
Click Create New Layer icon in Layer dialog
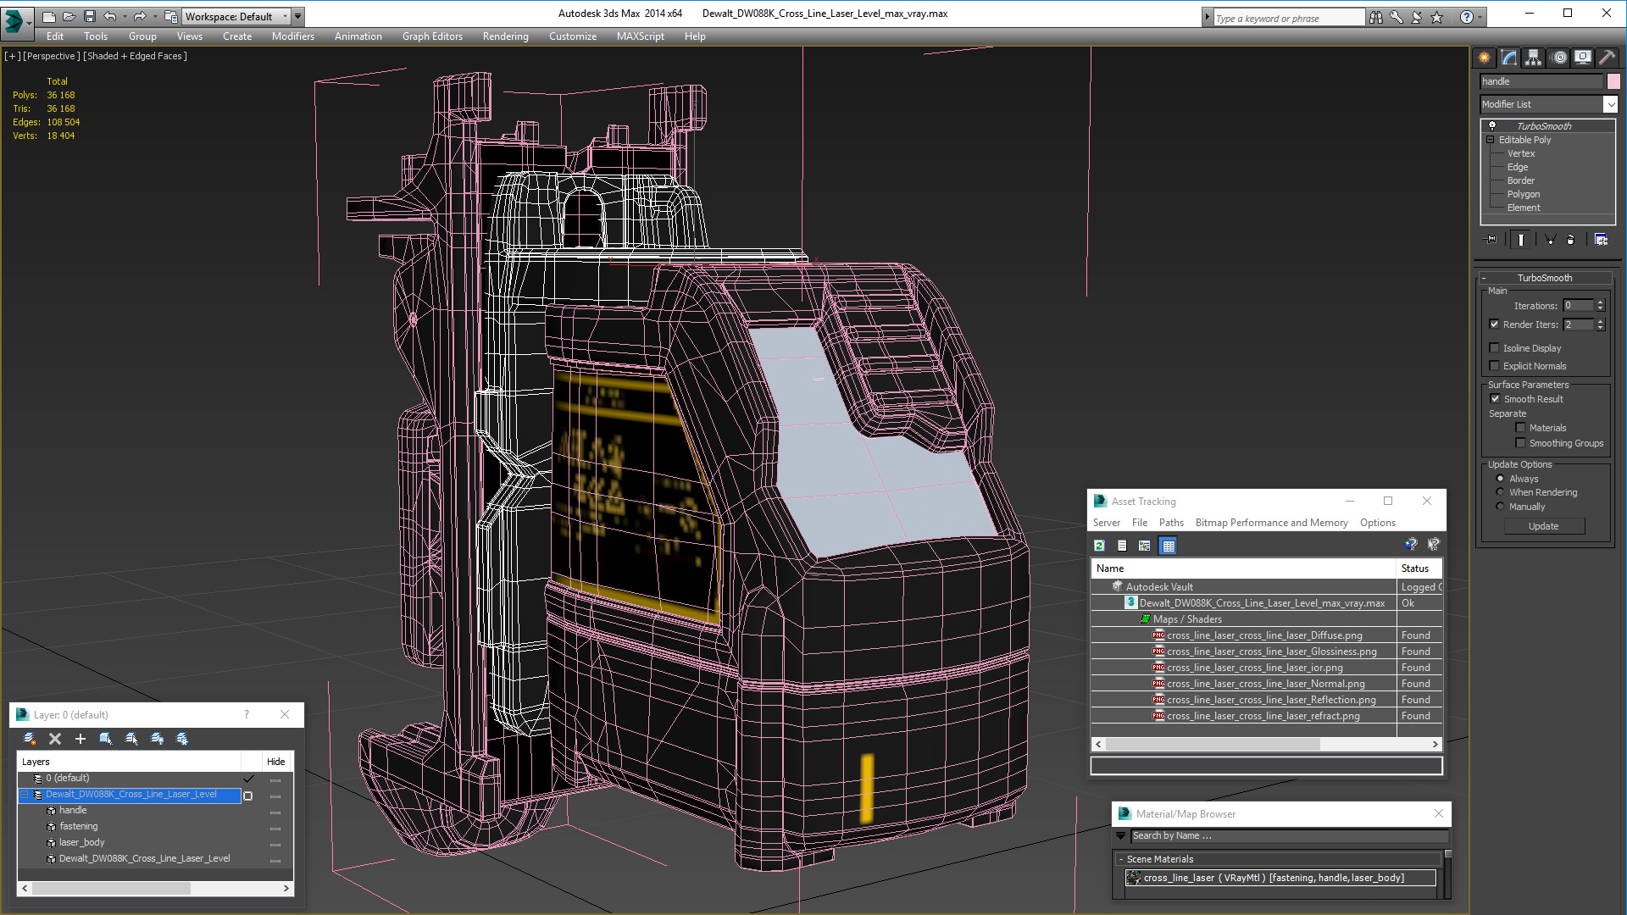pos(30,739)
